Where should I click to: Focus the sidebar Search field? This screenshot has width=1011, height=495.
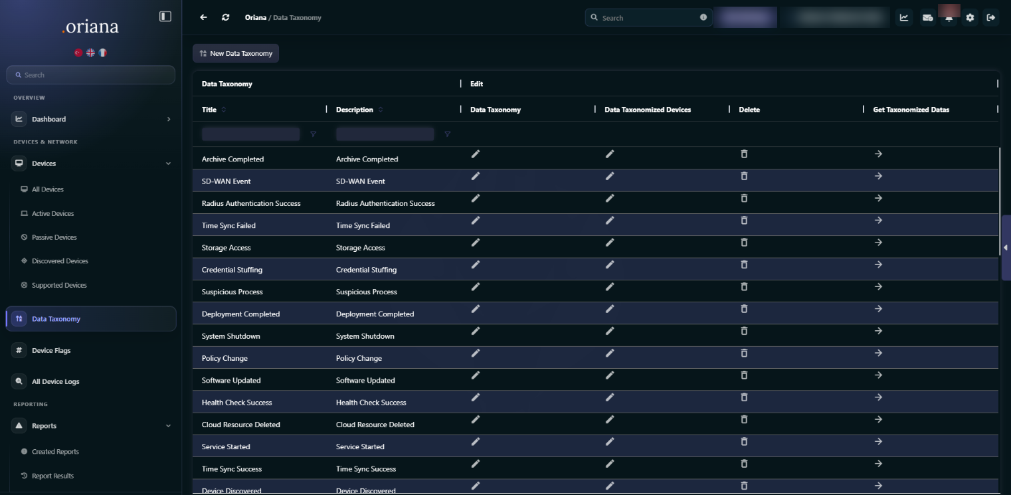[x=91, y=75]
